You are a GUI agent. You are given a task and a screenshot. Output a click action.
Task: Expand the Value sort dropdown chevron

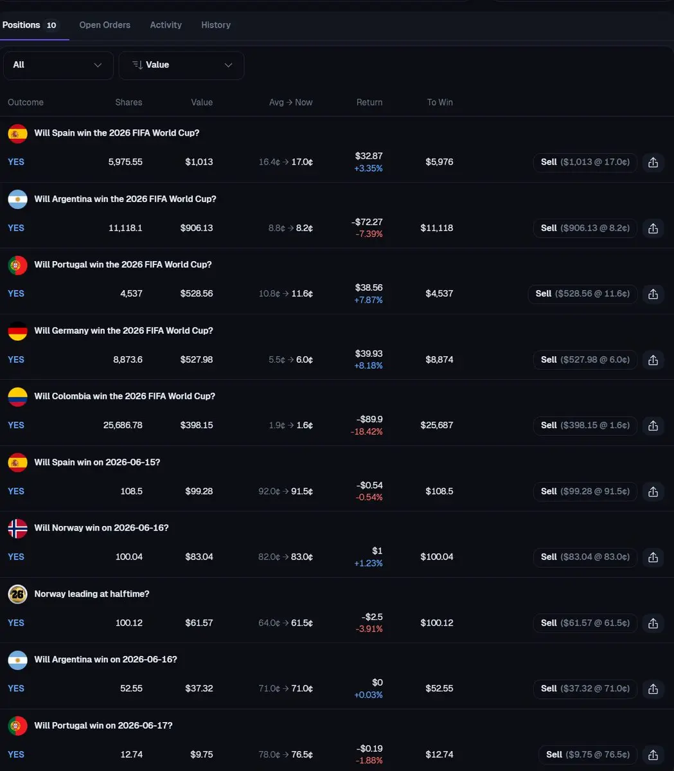(229, 65)
